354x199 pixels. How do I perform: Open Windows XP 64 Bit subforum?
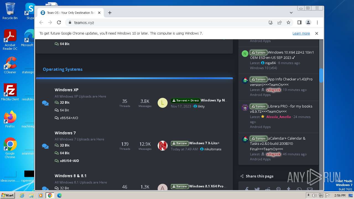[x=64, y=110]
